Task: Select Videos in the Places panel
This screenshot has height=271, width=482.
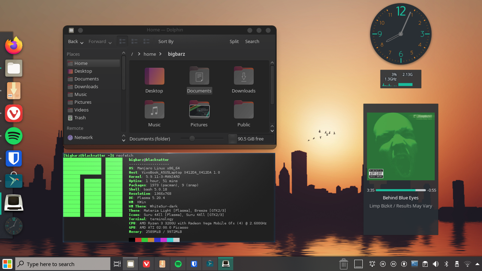Action: click(93, 110)
